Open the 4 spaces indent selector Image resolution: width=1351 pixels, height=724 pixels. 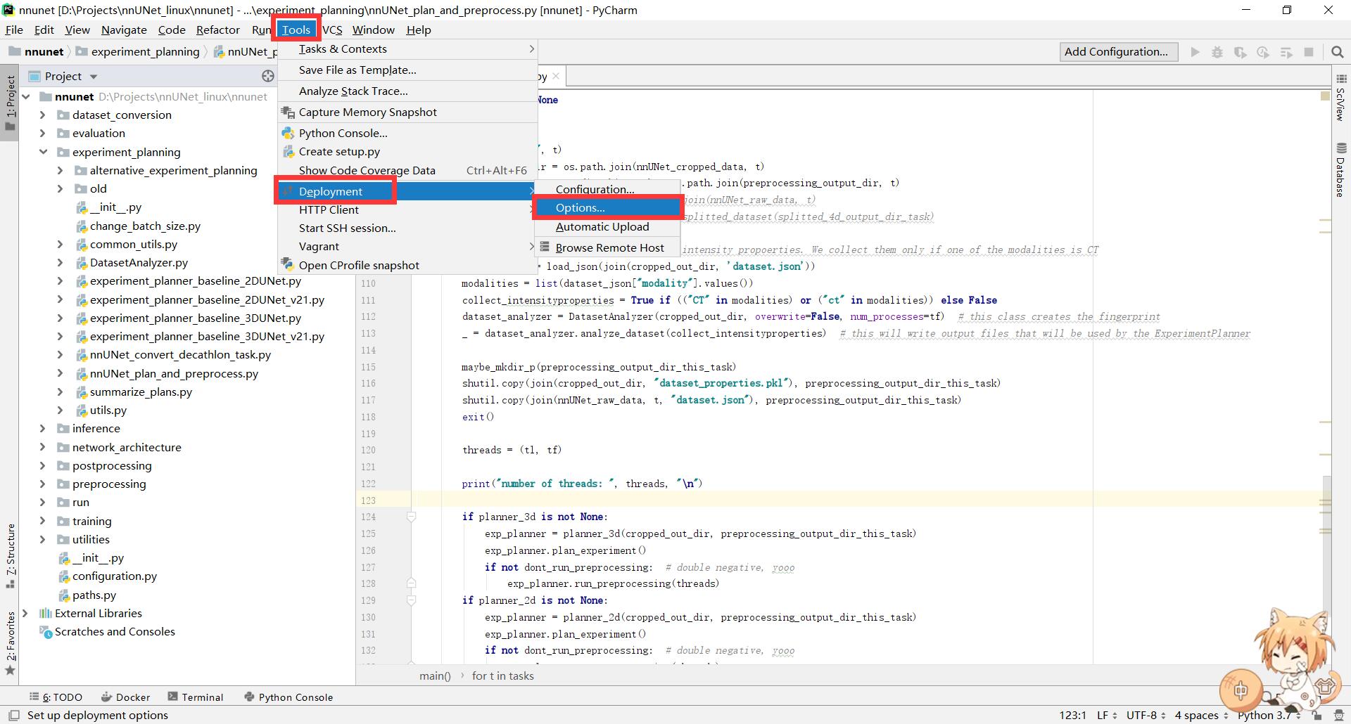click(1201, 716)
